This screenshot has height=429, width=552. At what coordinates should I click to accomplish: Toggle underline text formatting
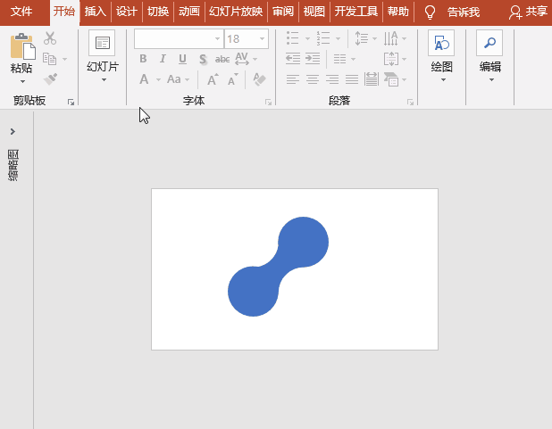(182, 60)
